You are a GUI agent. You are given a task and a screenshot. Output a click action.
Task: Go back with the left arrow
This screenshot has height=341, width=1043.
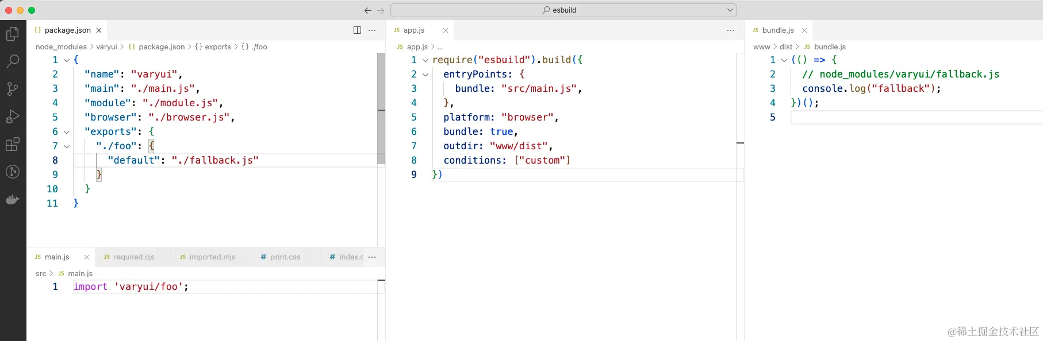click(x=368, y=10)
